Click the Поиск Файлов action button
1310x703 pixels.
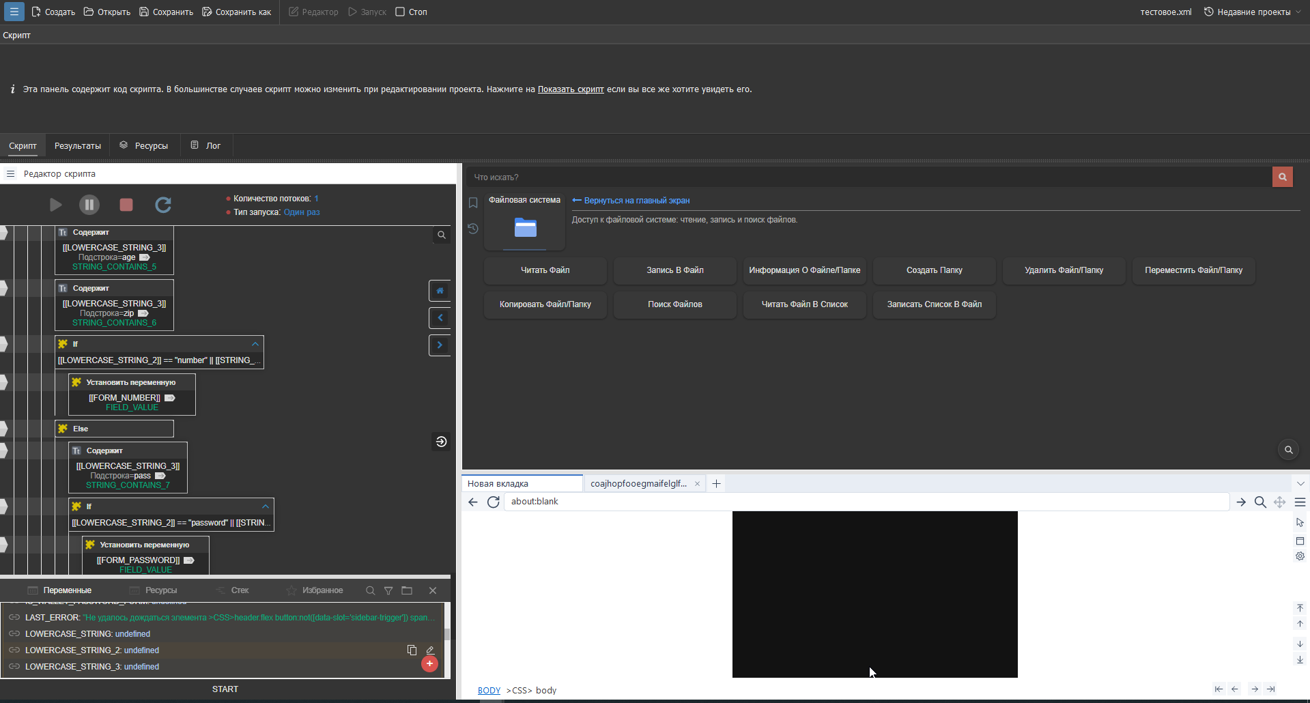[x=675, y=304]
